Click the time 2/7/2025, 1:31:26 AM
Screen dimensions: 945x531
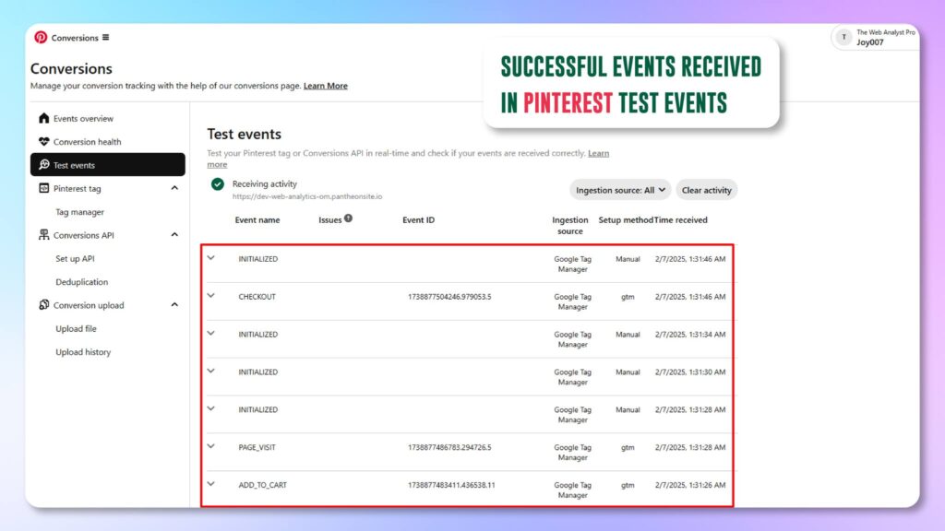tap(690, 485)
